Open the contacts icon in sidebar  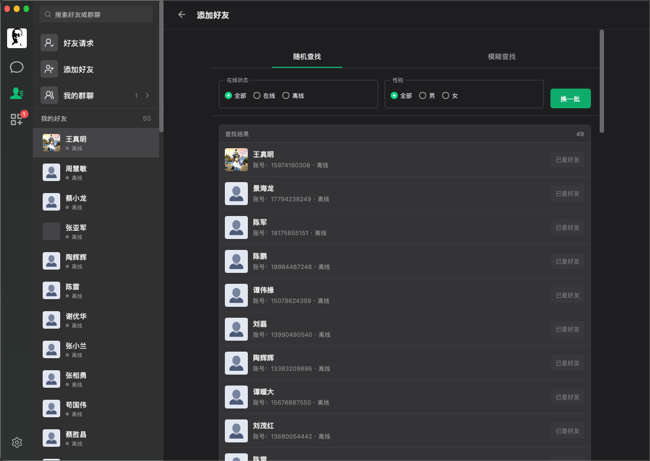coord(16,93)
